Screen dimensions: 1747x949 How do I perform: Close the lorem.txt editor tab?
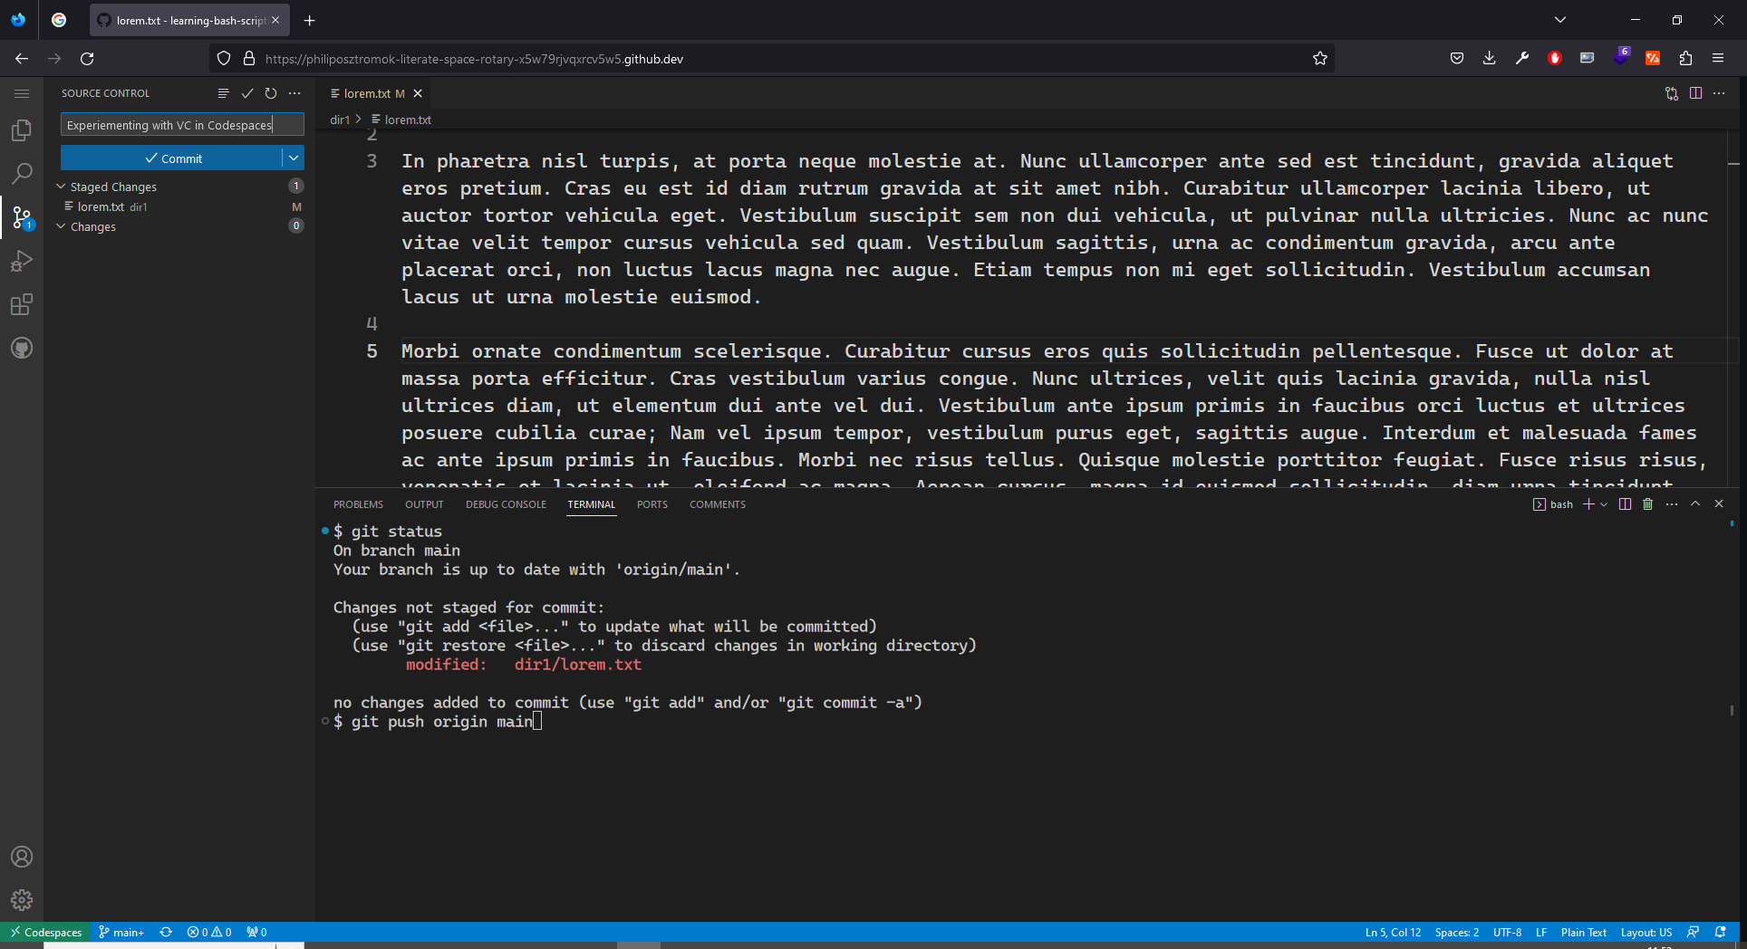click(418, 93)
